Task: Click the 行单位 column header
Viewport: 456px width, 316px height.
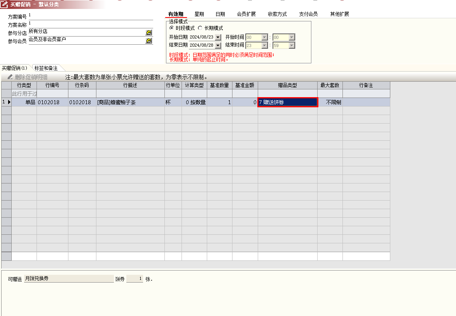Action: [x=173, y=85]
